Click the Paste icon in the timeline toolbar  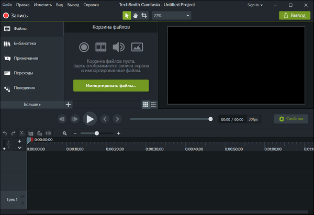39,133
